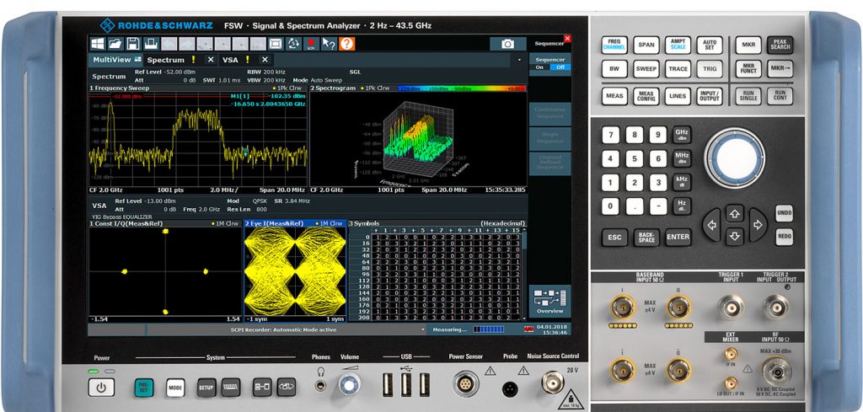Click the print icon in toolbar

click(x=151, y=44)
